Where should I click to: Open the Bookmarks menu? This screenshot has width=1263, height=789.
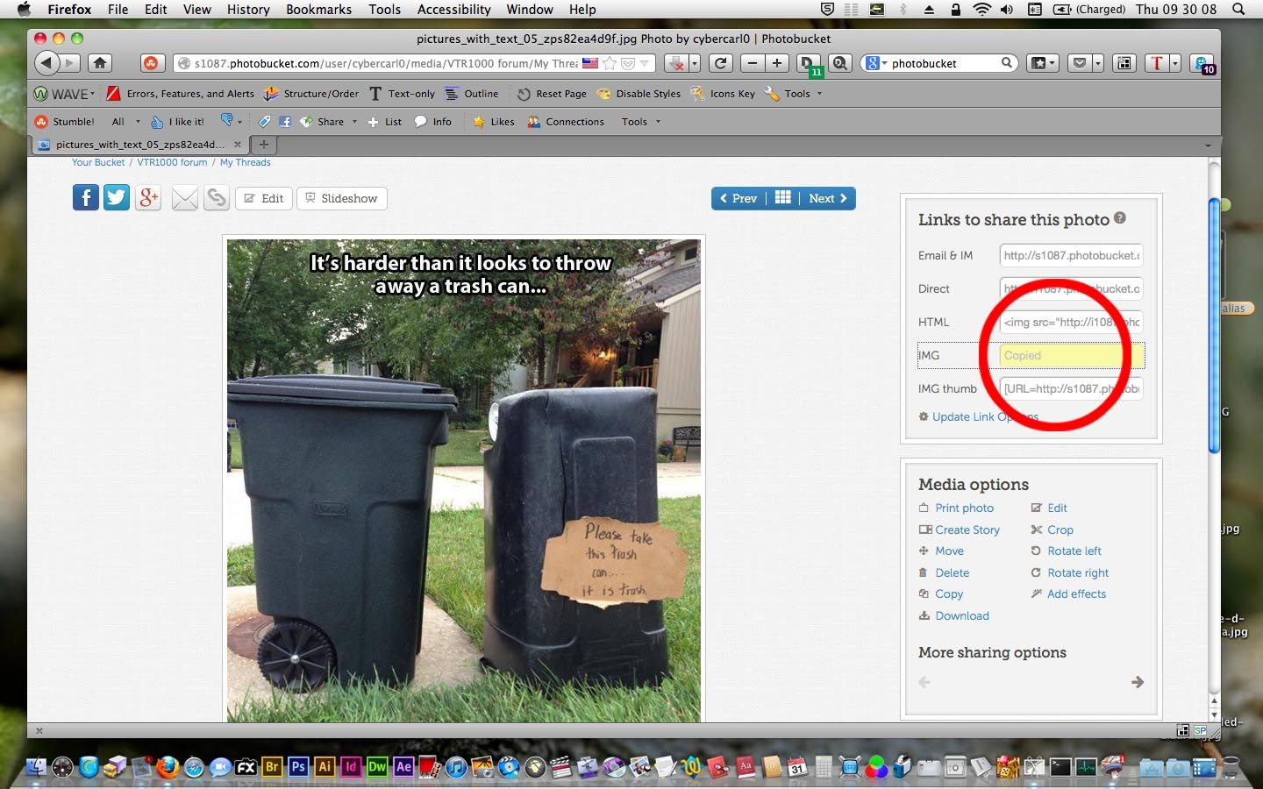point(318,10)
